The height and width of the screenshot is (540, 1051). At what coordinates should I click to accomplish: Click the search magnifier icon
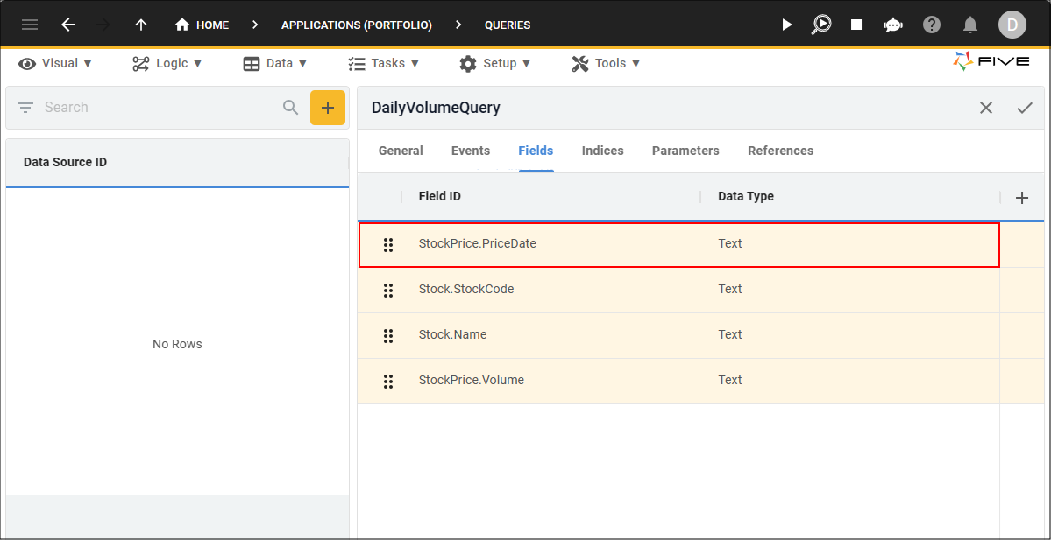tap(290, 107)
